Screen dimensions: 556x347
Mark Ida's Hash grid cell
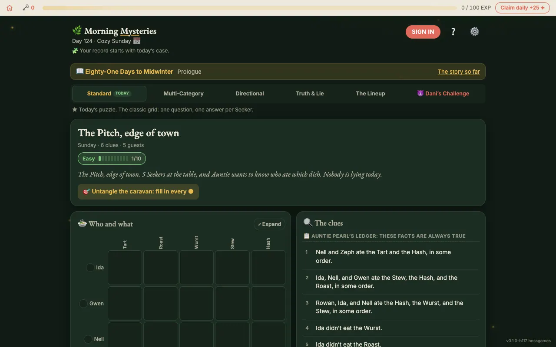pos(268,268)
